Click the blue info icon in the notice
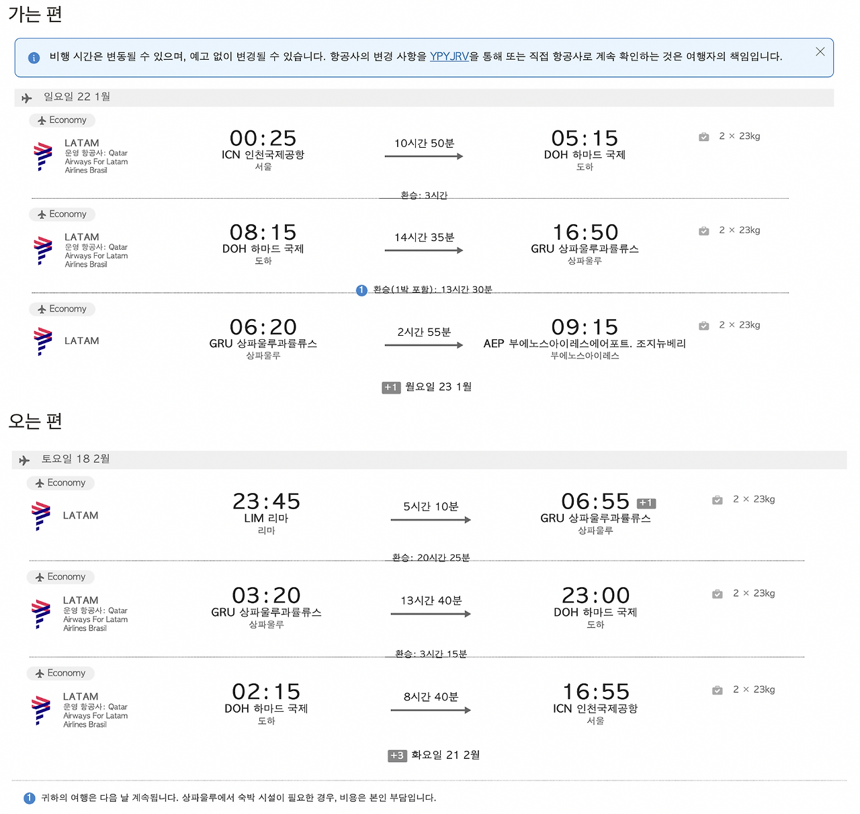860x814 pixels. [34, 58]
